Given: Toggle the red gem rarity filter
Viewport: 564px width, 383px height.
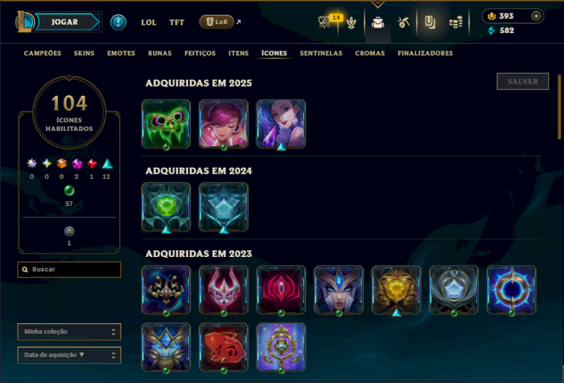Looking at the screenshot, I should pos(92,163).
